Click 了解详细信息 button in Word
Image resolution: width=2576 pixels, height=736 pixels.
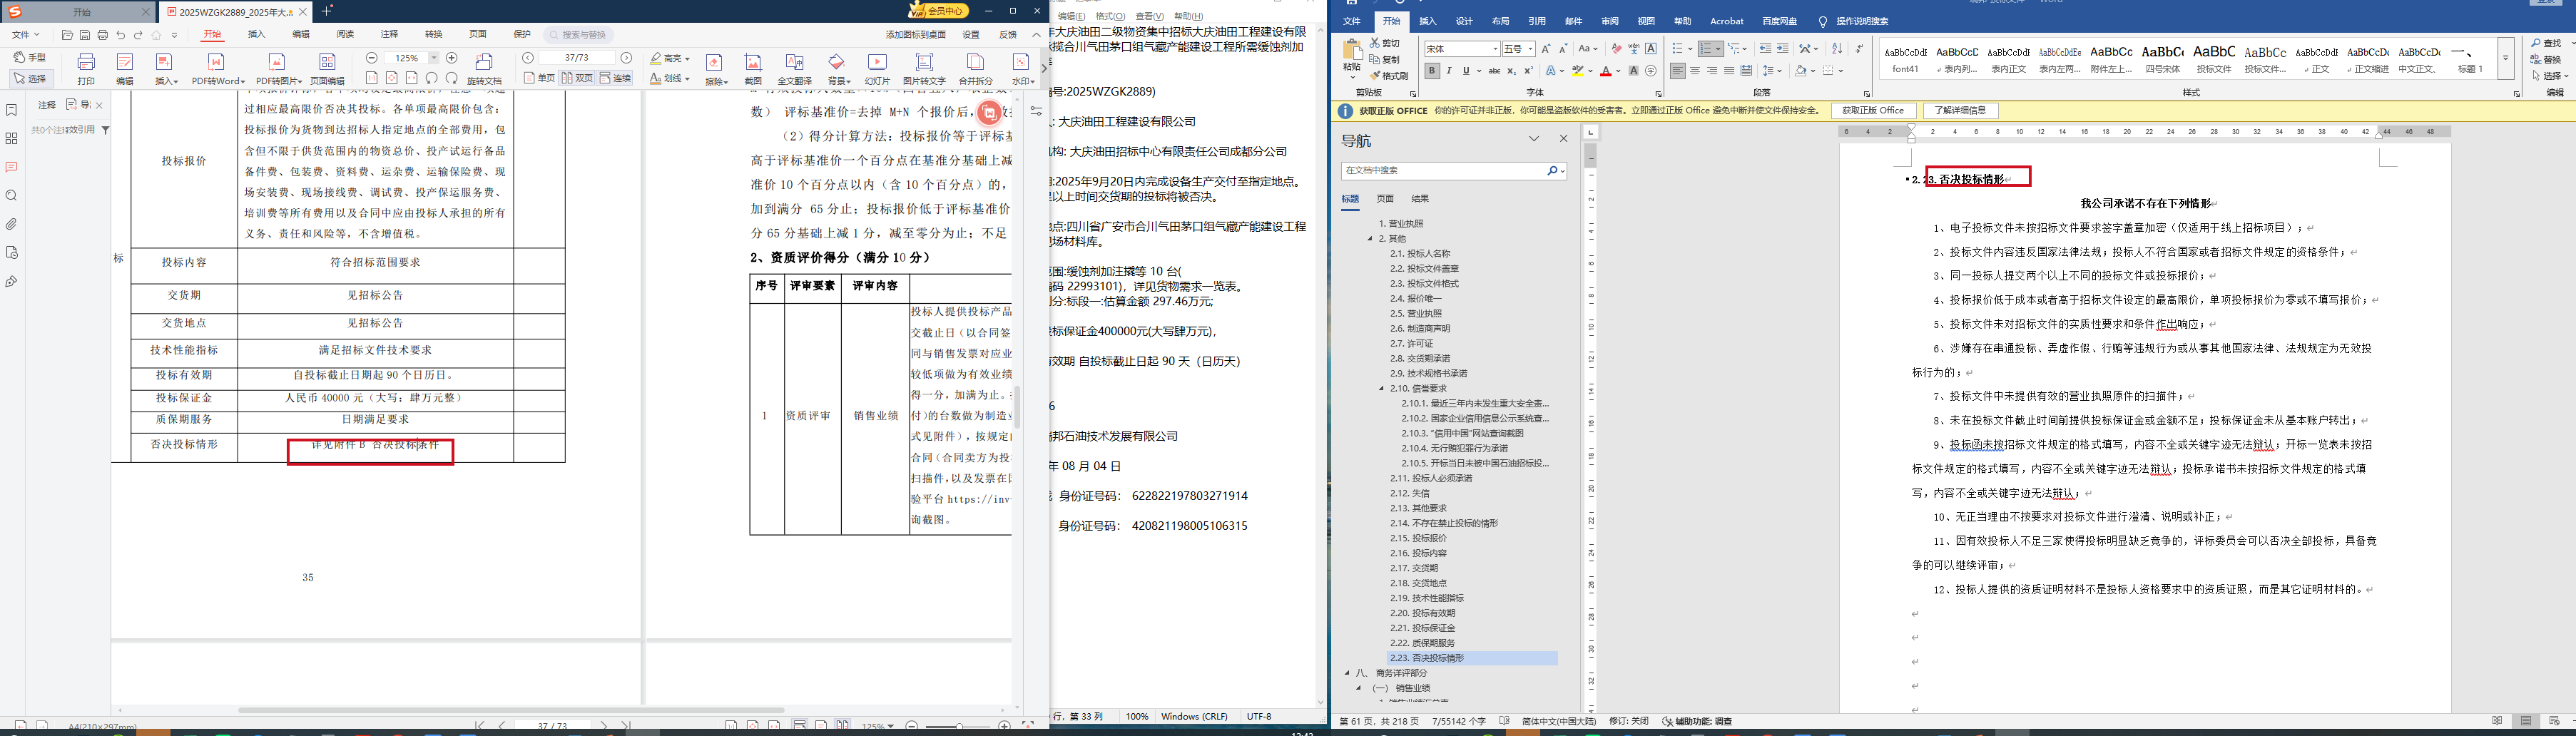[x=1960, y=111]
